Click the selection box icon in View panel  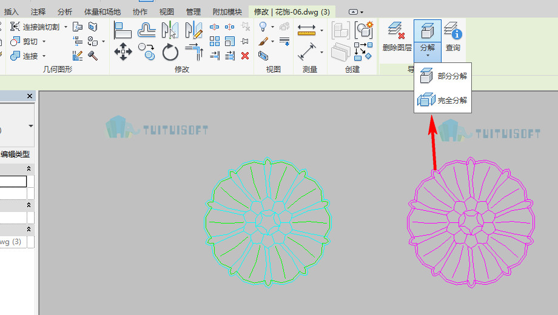263,56
